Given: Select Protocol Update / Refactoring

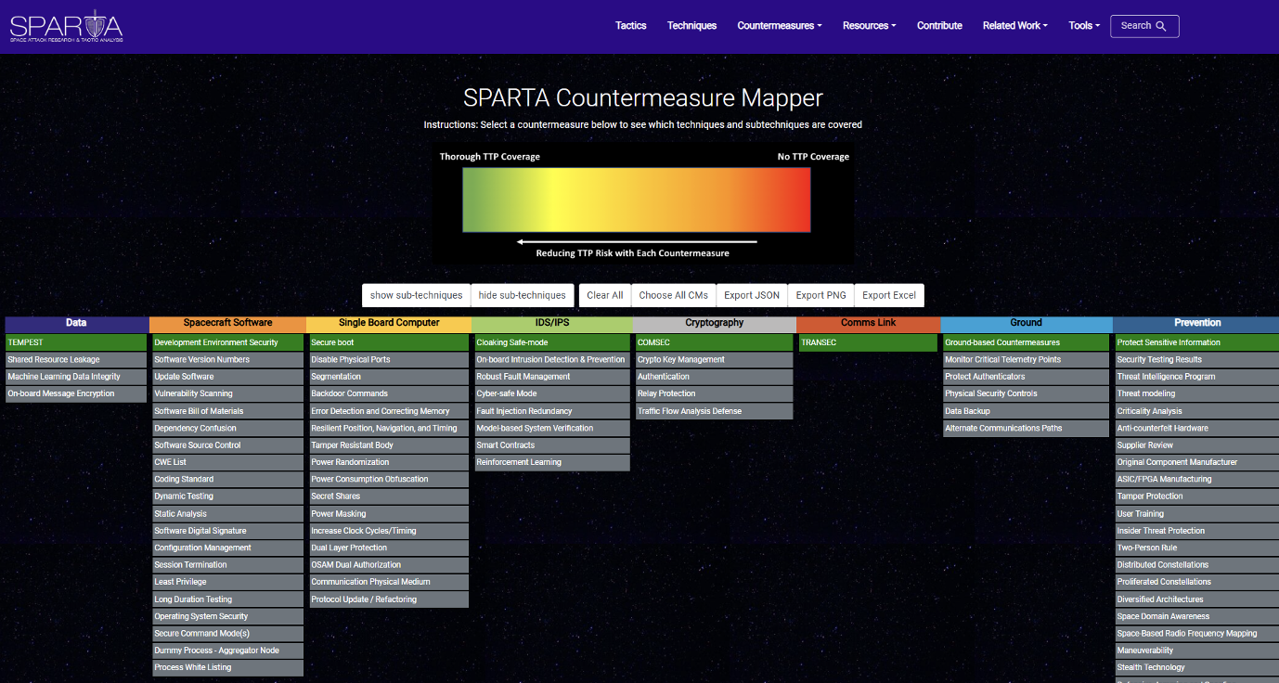Looking at the screenshot, I should click(x=389, y=599).
